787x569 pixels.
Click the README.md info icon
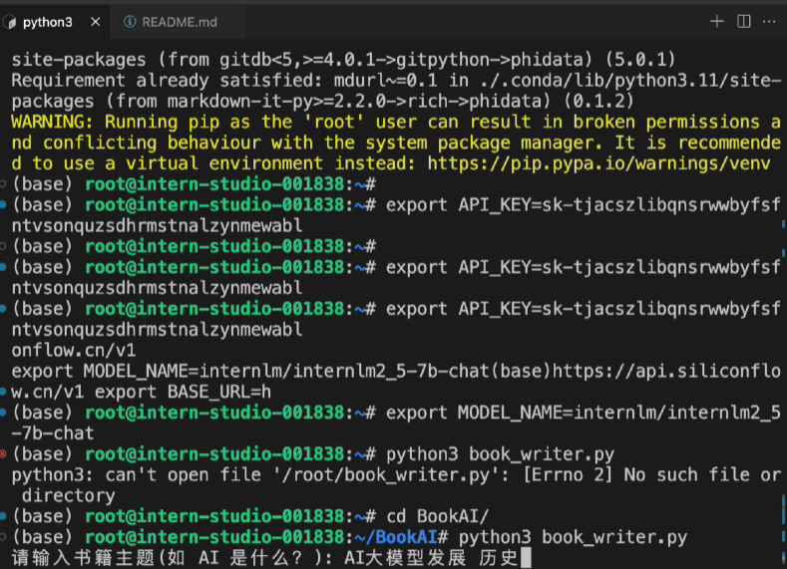point(130,22)
